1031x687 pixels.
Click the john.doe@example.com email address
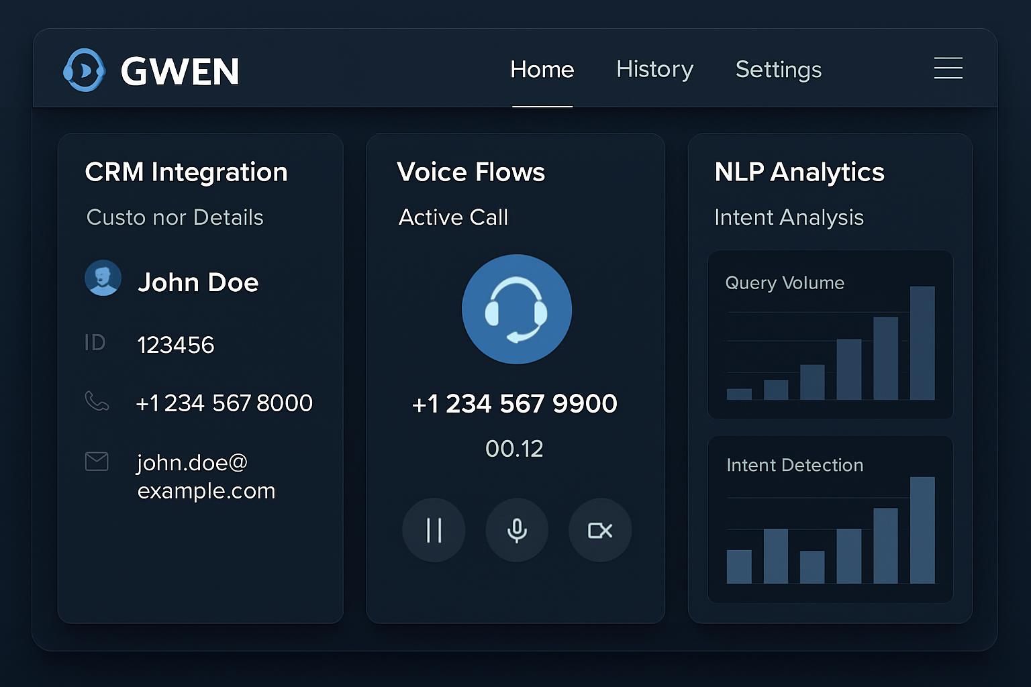pyautogui.click(x=206, y=476)
